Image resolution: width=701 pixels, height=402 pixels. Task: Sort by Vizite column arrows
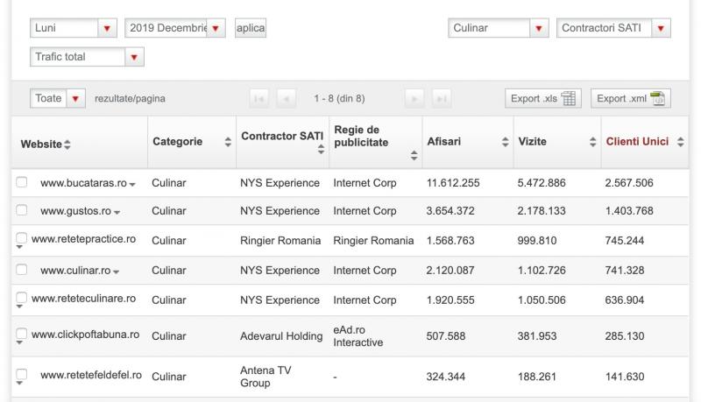click(x=591, y=142)
